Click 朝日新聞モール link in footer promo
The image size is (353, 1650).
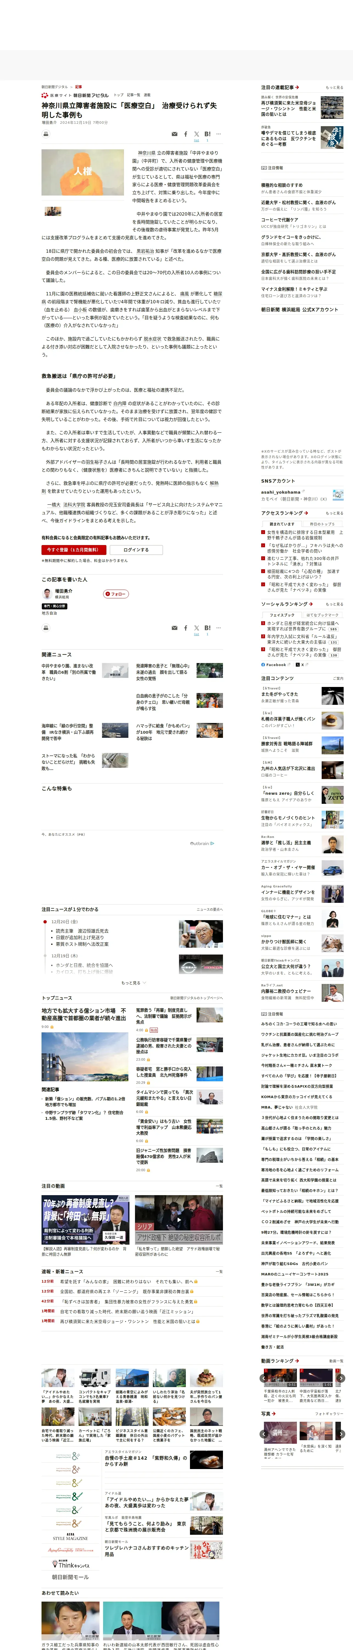[x=70, y=1576]
